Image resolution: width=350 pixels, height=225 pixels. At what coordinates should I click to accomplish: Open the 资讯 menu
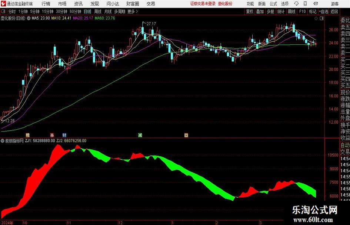pyautogui.click(x=79, y=4)
